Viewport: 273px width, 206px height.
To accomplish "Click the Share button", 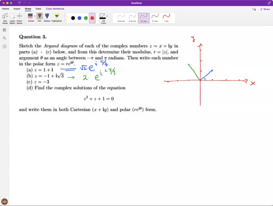I will (265, 9).
